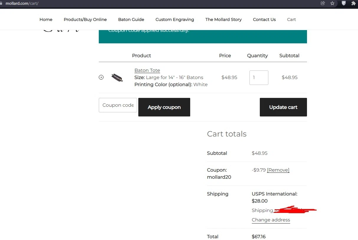Open the Contact Us page
358x240 pixels.
pos(264,19)
